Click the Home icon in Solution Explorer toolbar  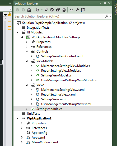(x=29, y=10)
